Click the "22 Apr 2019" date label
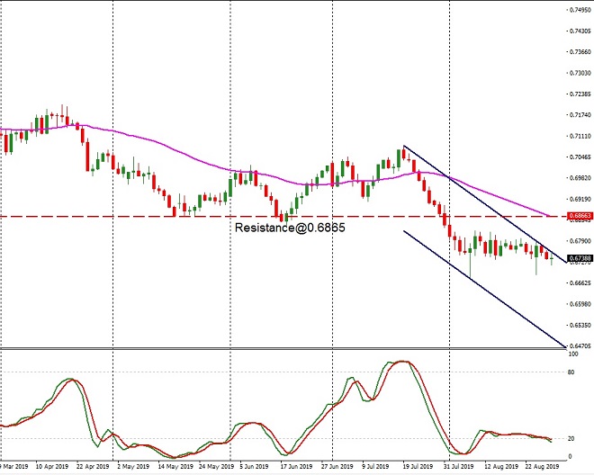 [x=93, y=466]
